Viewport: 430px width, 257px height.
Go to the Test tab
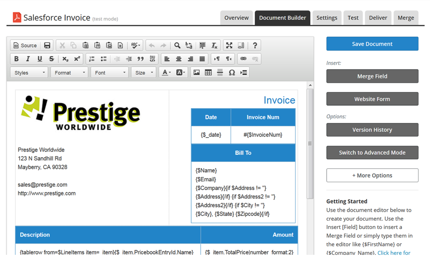click(353, 18)
